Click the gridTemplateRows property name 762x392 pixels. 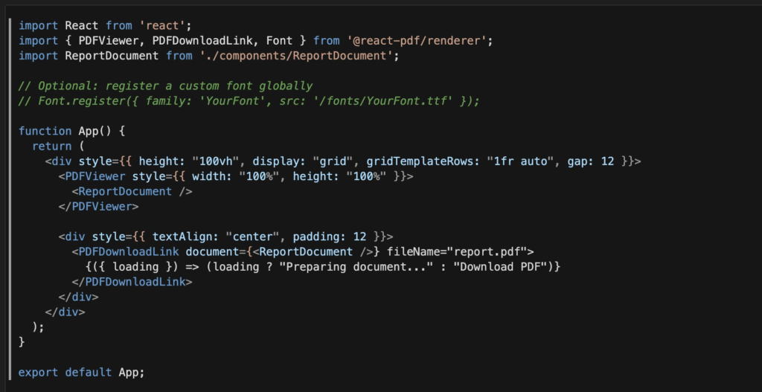[x=413, y=161]
